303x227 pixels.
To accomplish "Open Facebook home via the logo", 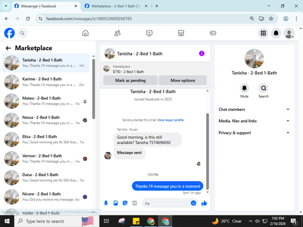I will [9, 33].
